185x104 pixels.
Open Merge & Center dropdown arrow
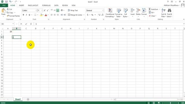84,15
